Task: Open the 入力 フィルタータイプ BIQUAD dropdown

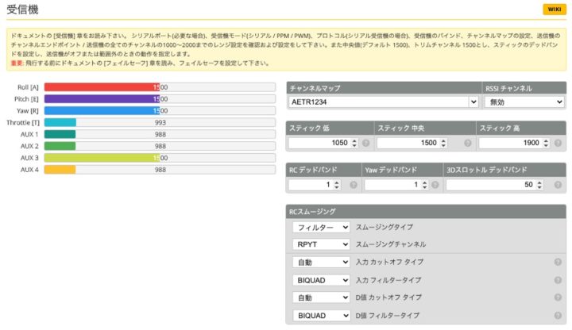Action: (321, 280)
